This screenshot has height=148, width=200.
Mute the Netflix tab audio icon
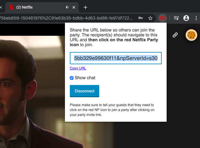point(67,7)
